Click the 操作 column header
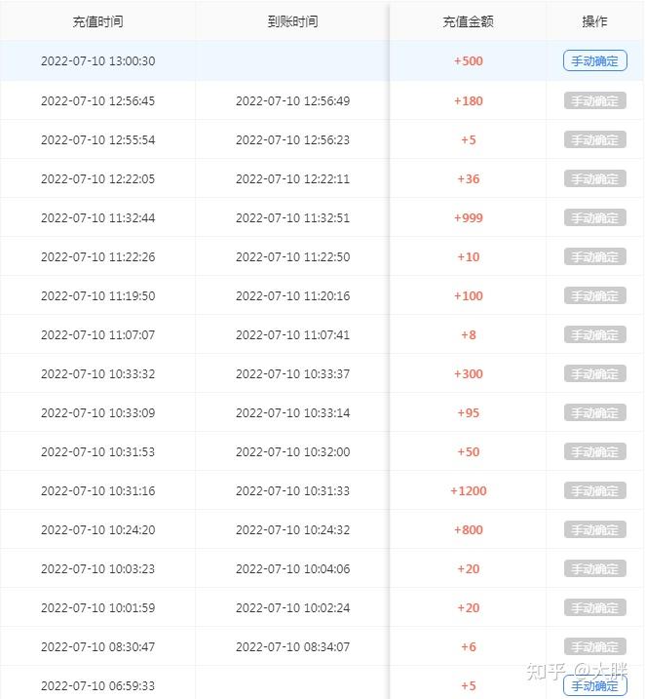 click(594, 21)
